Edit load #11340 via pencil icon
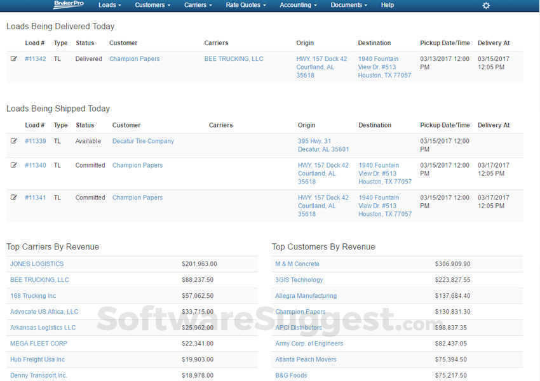540x381 pixels. [x=13, y=165]
